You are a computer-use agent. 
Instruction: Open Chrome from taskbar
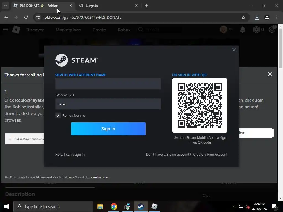coord(114,206)
